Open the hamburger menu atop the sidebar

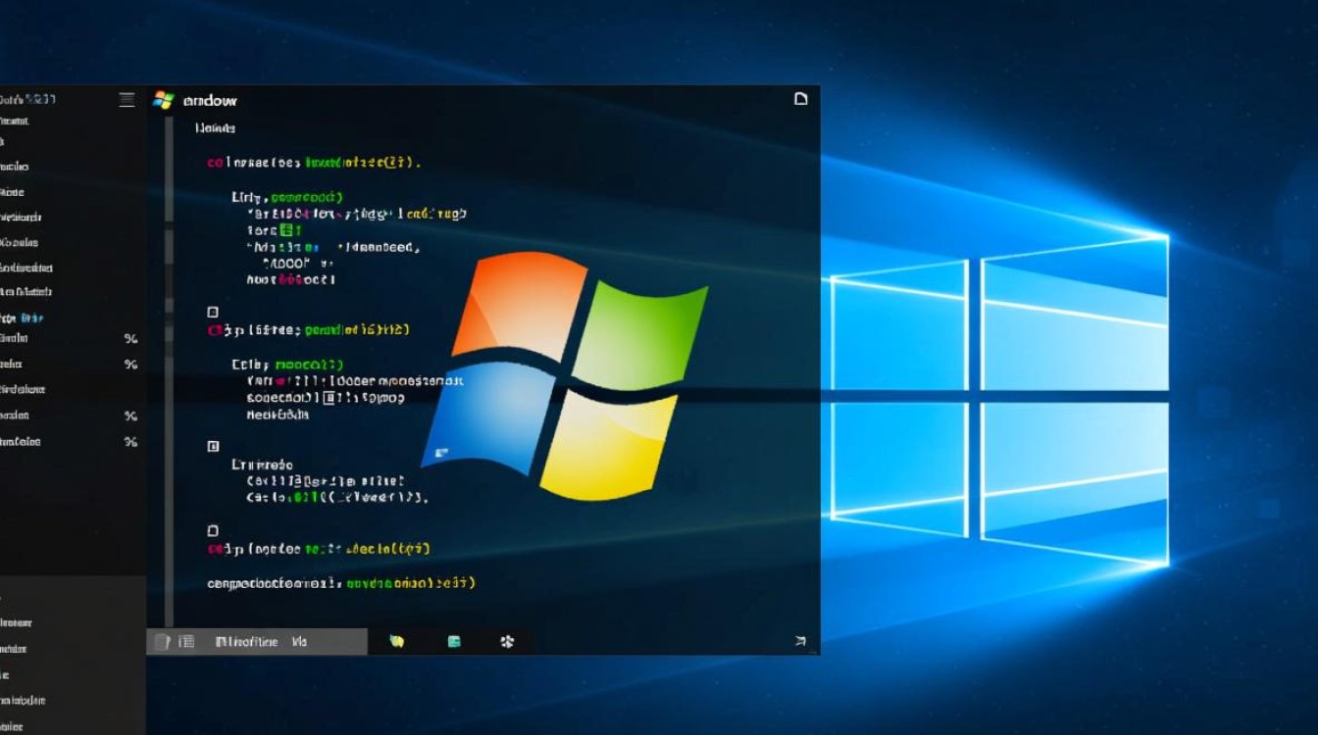127,99
